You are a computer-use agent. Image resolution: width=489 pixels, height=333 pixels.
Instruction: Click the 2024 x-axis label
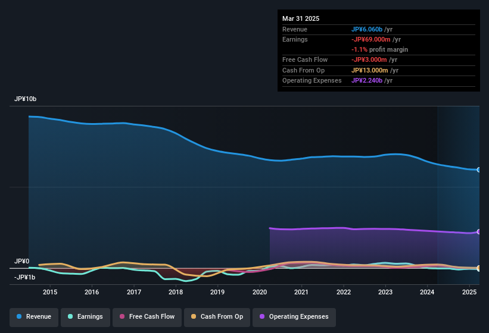[x=427, y=292]
